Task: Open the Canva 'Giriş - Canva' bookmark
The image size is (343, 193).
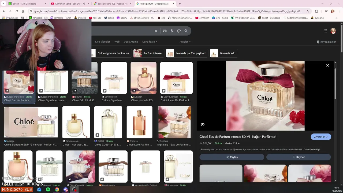Action: pos(220,18)
